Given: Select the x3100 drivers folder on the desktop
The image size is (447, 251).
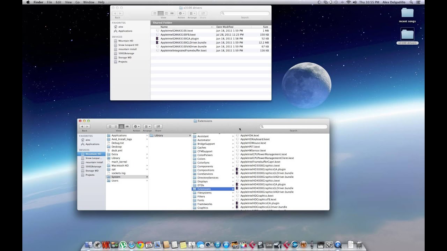Looking at the screenshot, I should tap(407, 37).
